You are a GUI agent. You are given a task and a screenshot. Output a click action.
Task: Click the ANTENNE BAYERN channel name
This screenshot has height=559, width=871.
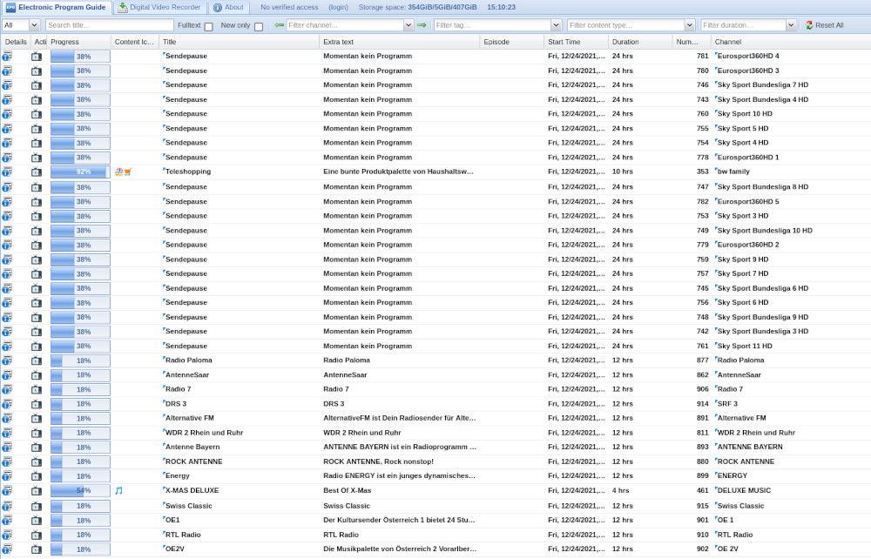coord(750,447)
